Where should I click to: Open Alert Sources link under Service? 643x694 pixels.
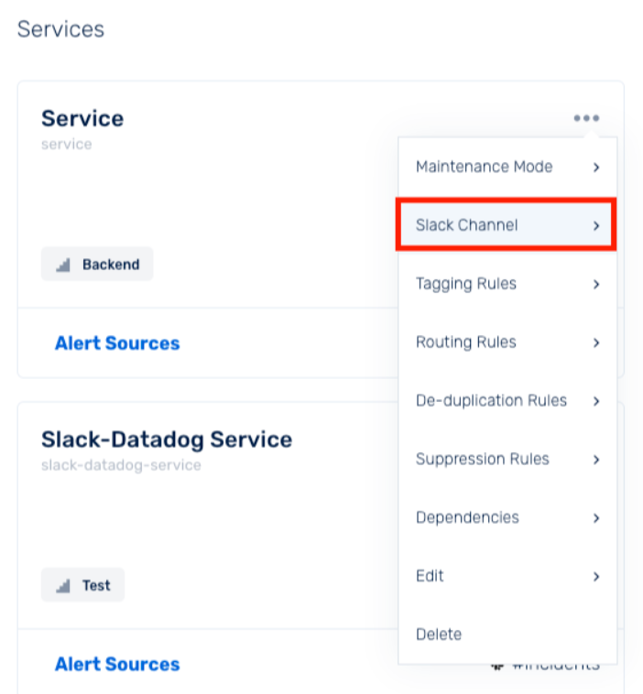[x=117, y=343]
